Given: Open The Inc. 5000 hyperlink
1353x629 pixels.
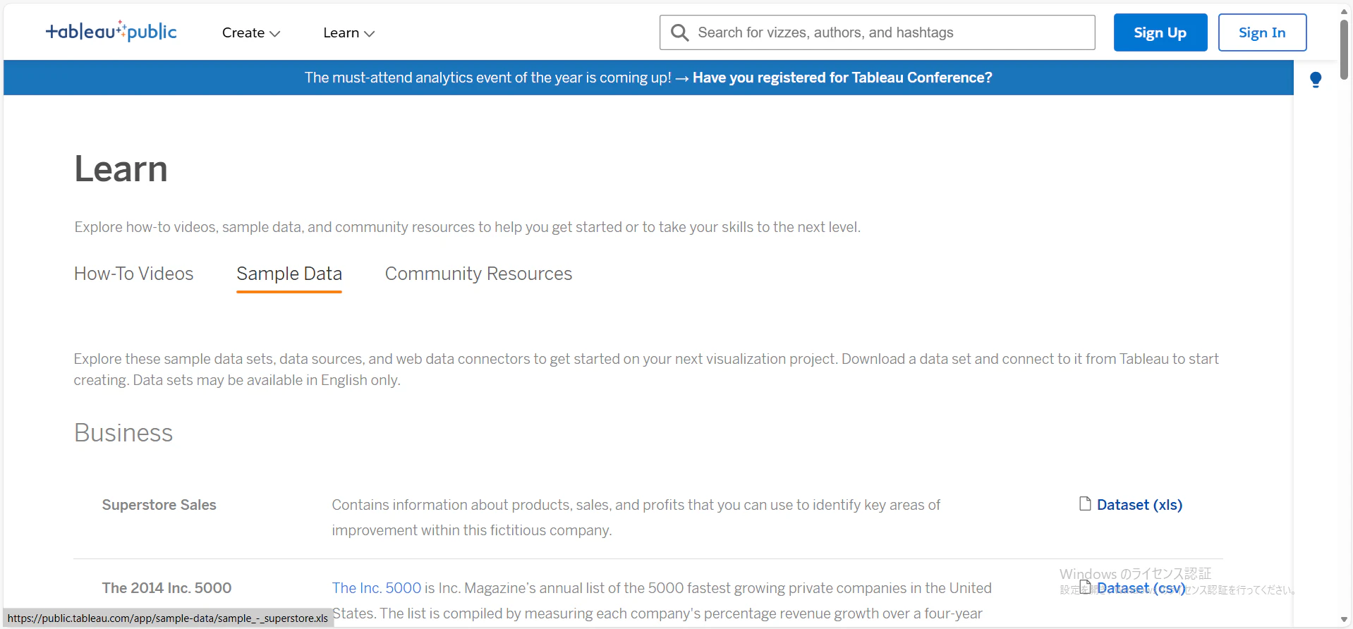Looking at the screenshot, I should tap(377, 588).
